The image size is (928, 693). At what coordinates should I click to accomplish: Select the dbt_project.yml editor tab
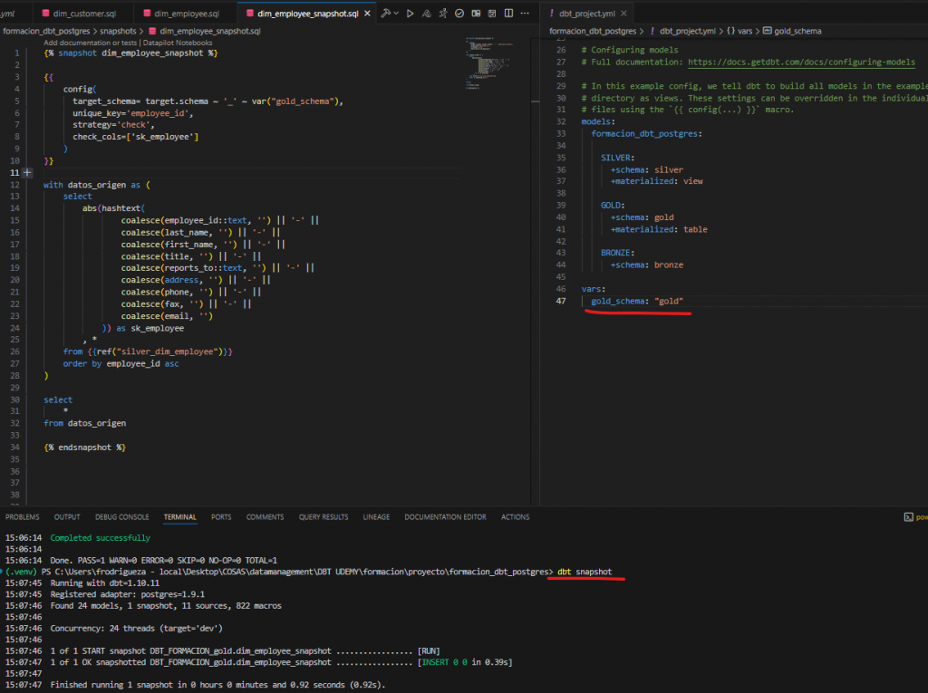point(587,14)
